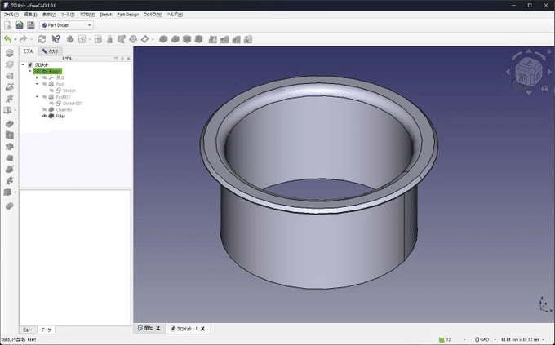This screenshot has width=555, height=345.
Task: Open the Sketch menu
Action: tap(106, 15)
